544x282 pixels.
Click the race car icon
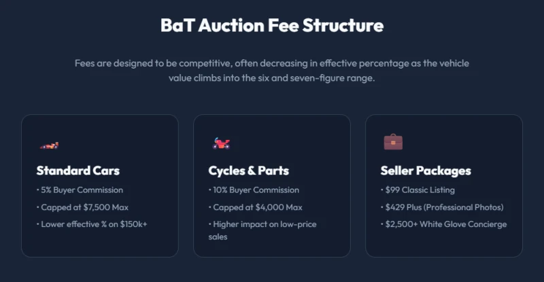point(48,145)
